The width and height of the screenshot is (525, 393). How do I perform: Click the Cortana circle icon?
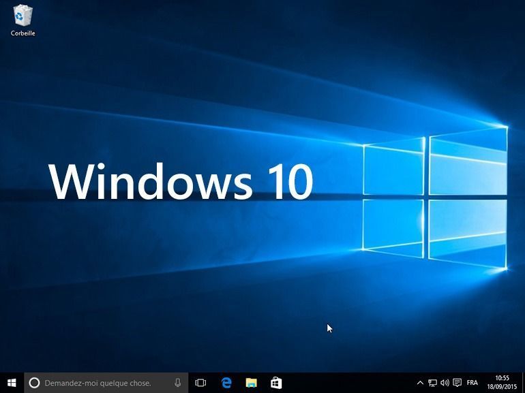tap(34, 383)
